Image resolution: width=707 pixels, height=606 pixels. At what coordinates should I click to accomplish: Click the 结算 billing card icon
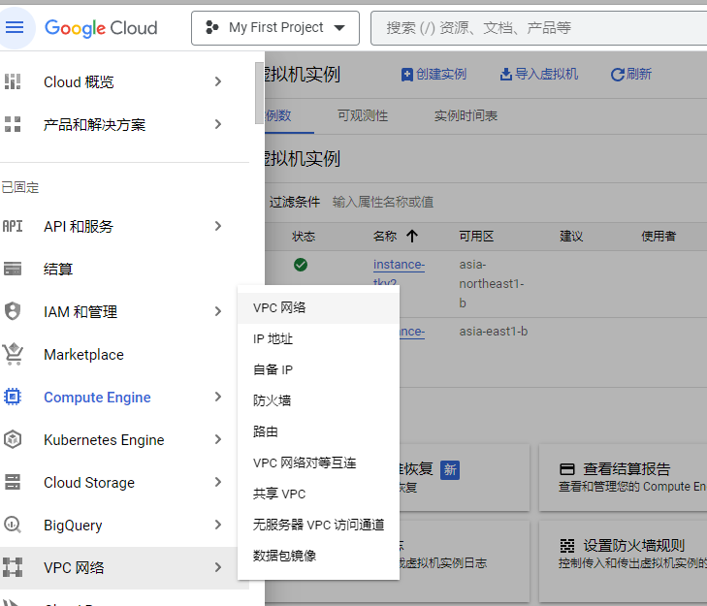[13, 269]
